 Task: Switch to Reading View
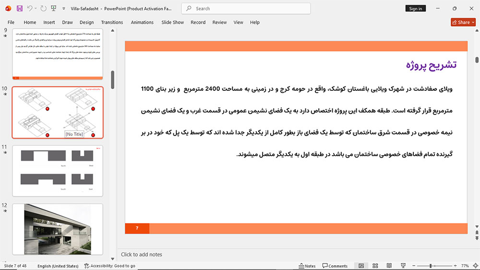coord(389,266)
